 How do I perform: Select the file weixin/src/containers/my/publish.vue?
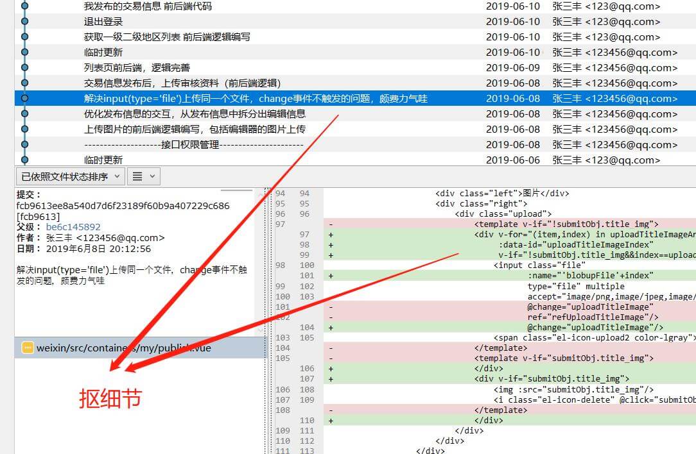[x=123, y=348]
